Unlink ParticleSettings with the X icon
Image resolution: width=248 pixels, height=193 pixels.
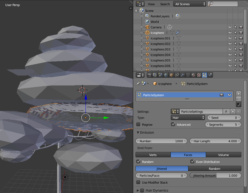[238, 111]
